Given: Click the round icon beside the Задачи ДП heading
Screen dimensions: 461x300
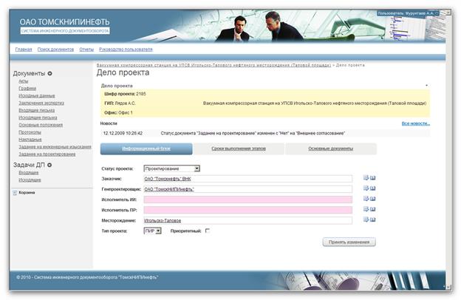Looking at the screenshot, I should pos(49,164).
